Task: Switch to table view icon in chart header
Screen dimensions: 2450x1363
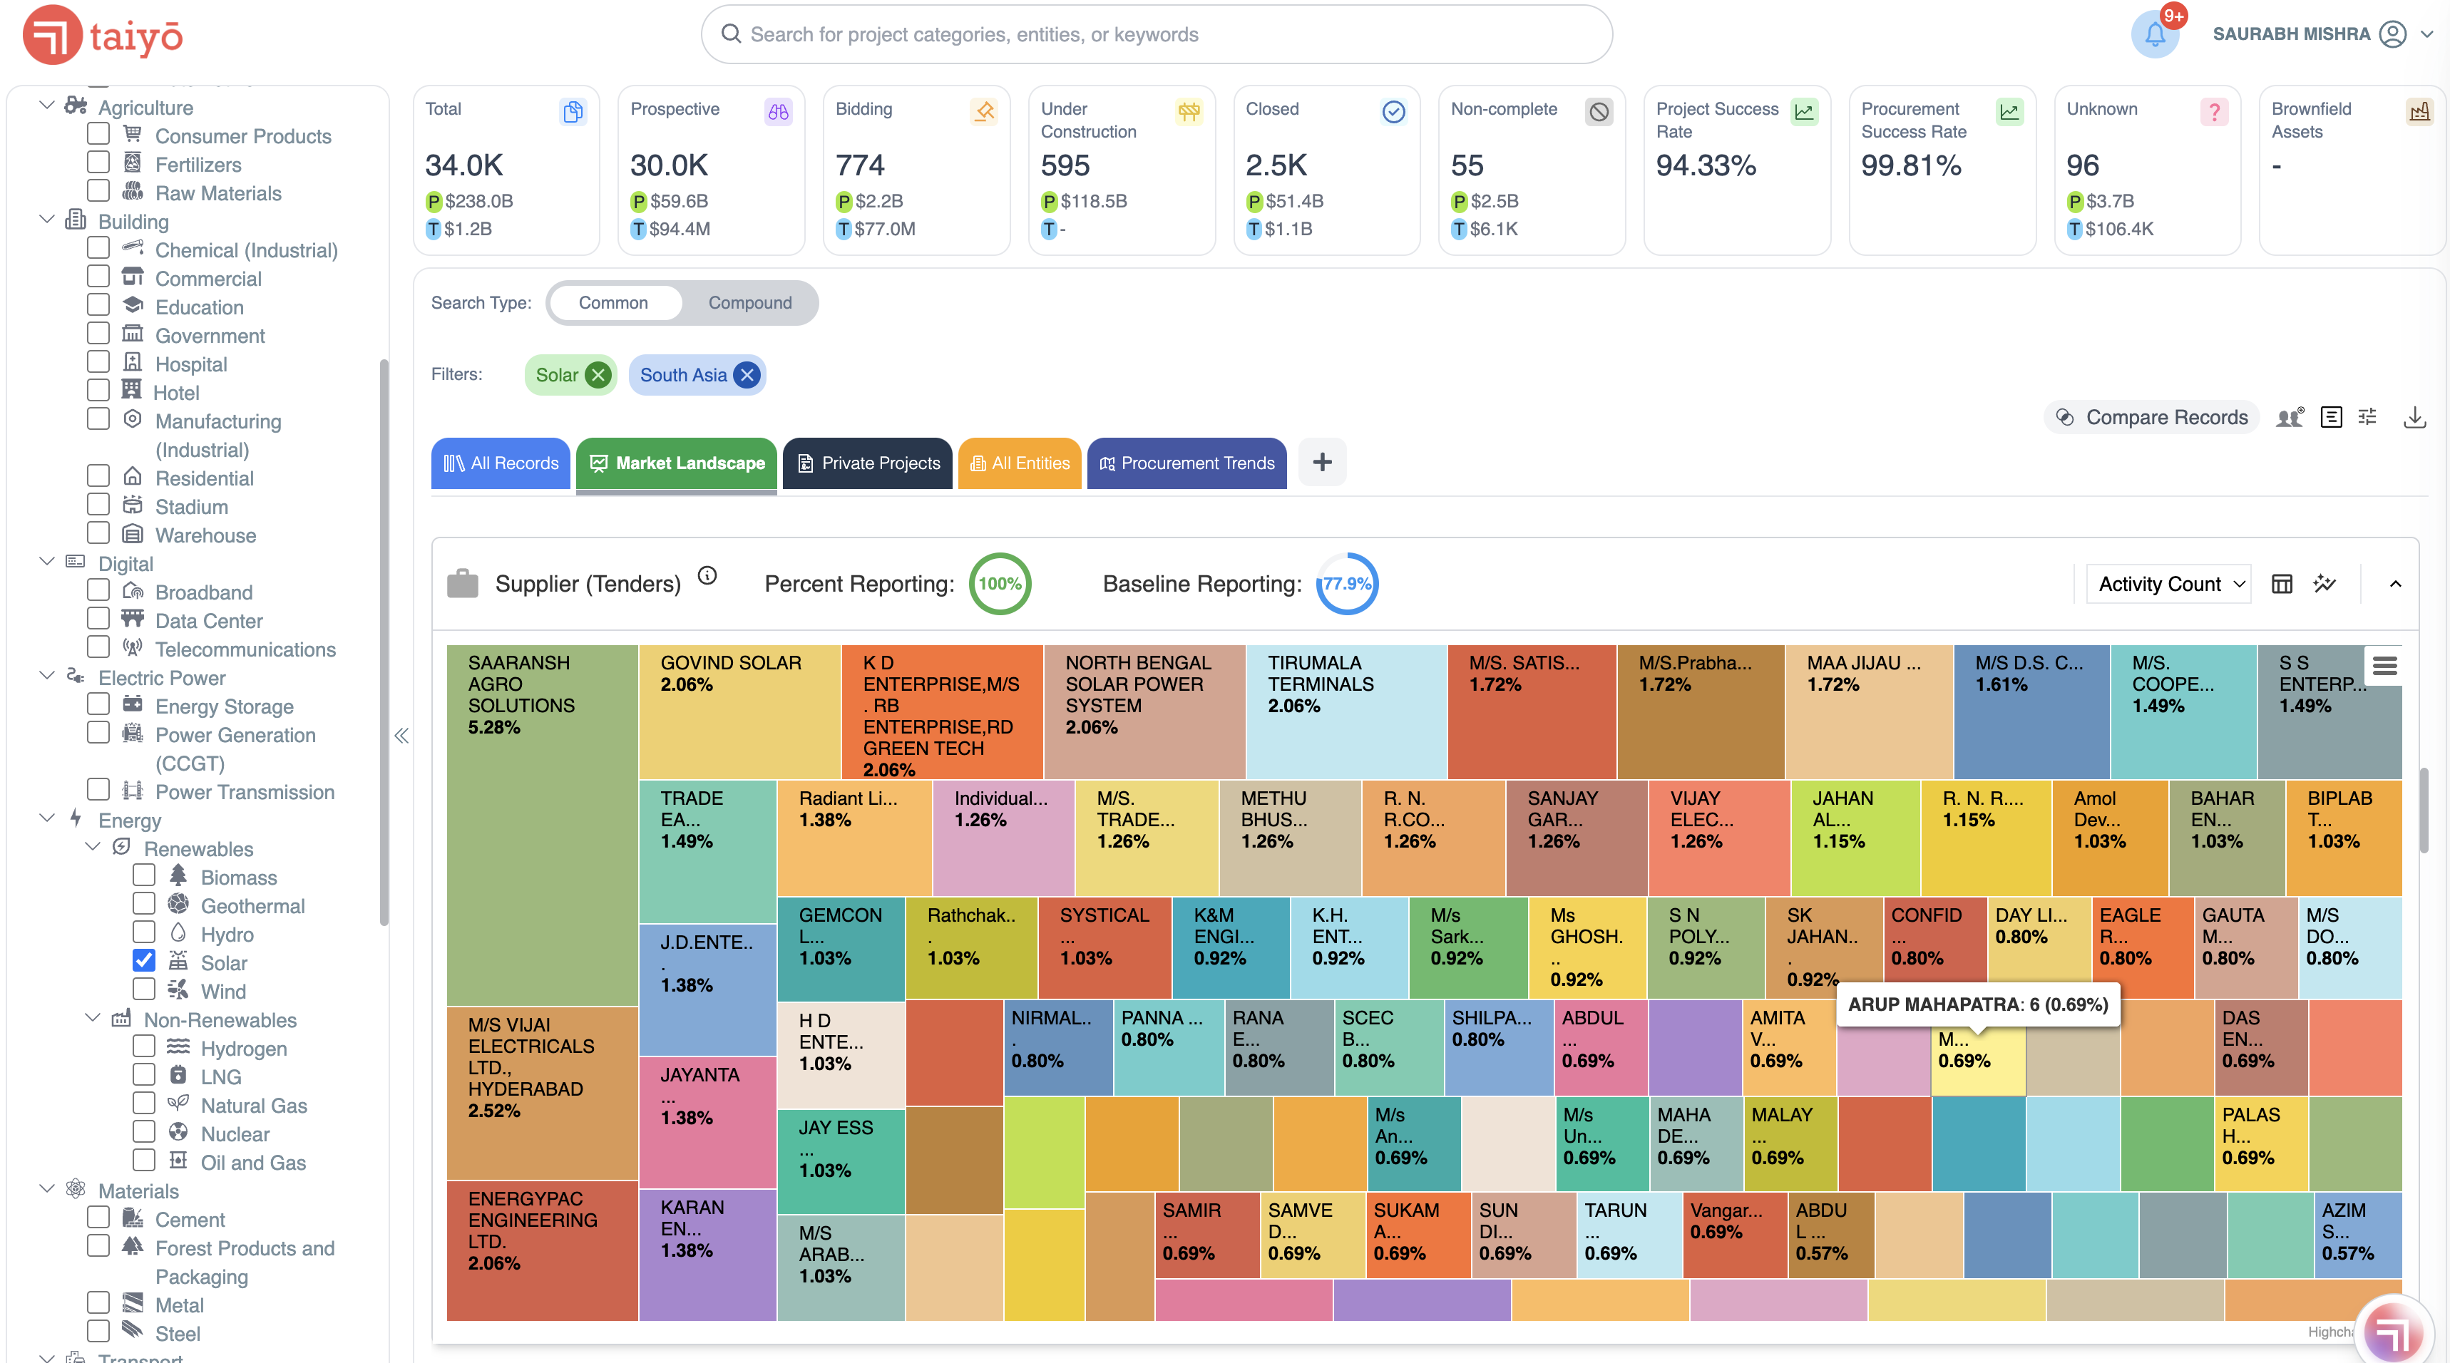Action: pyautogui.click(x=2282, y=584)
